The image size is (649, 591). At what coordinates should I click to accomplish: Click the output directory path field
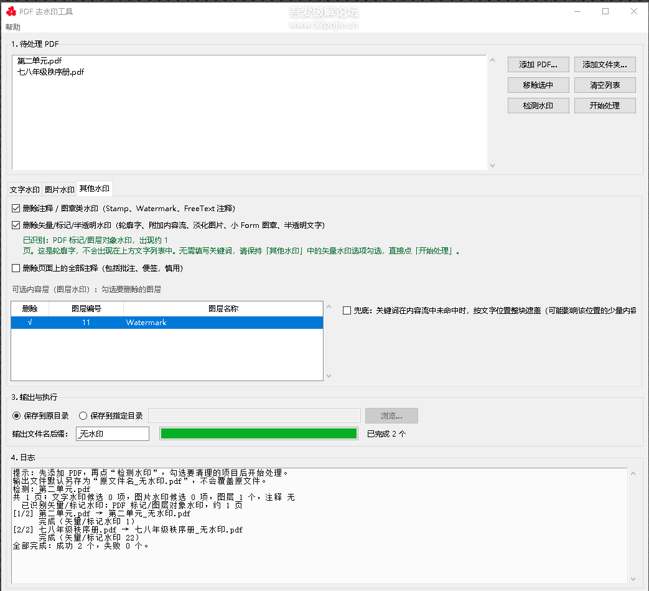254,416
